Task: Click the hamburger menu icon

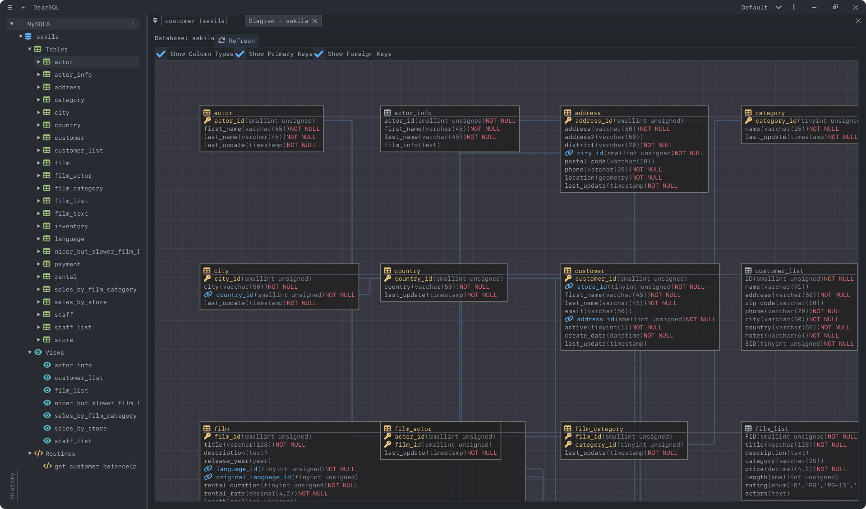Action: point(10,8)
